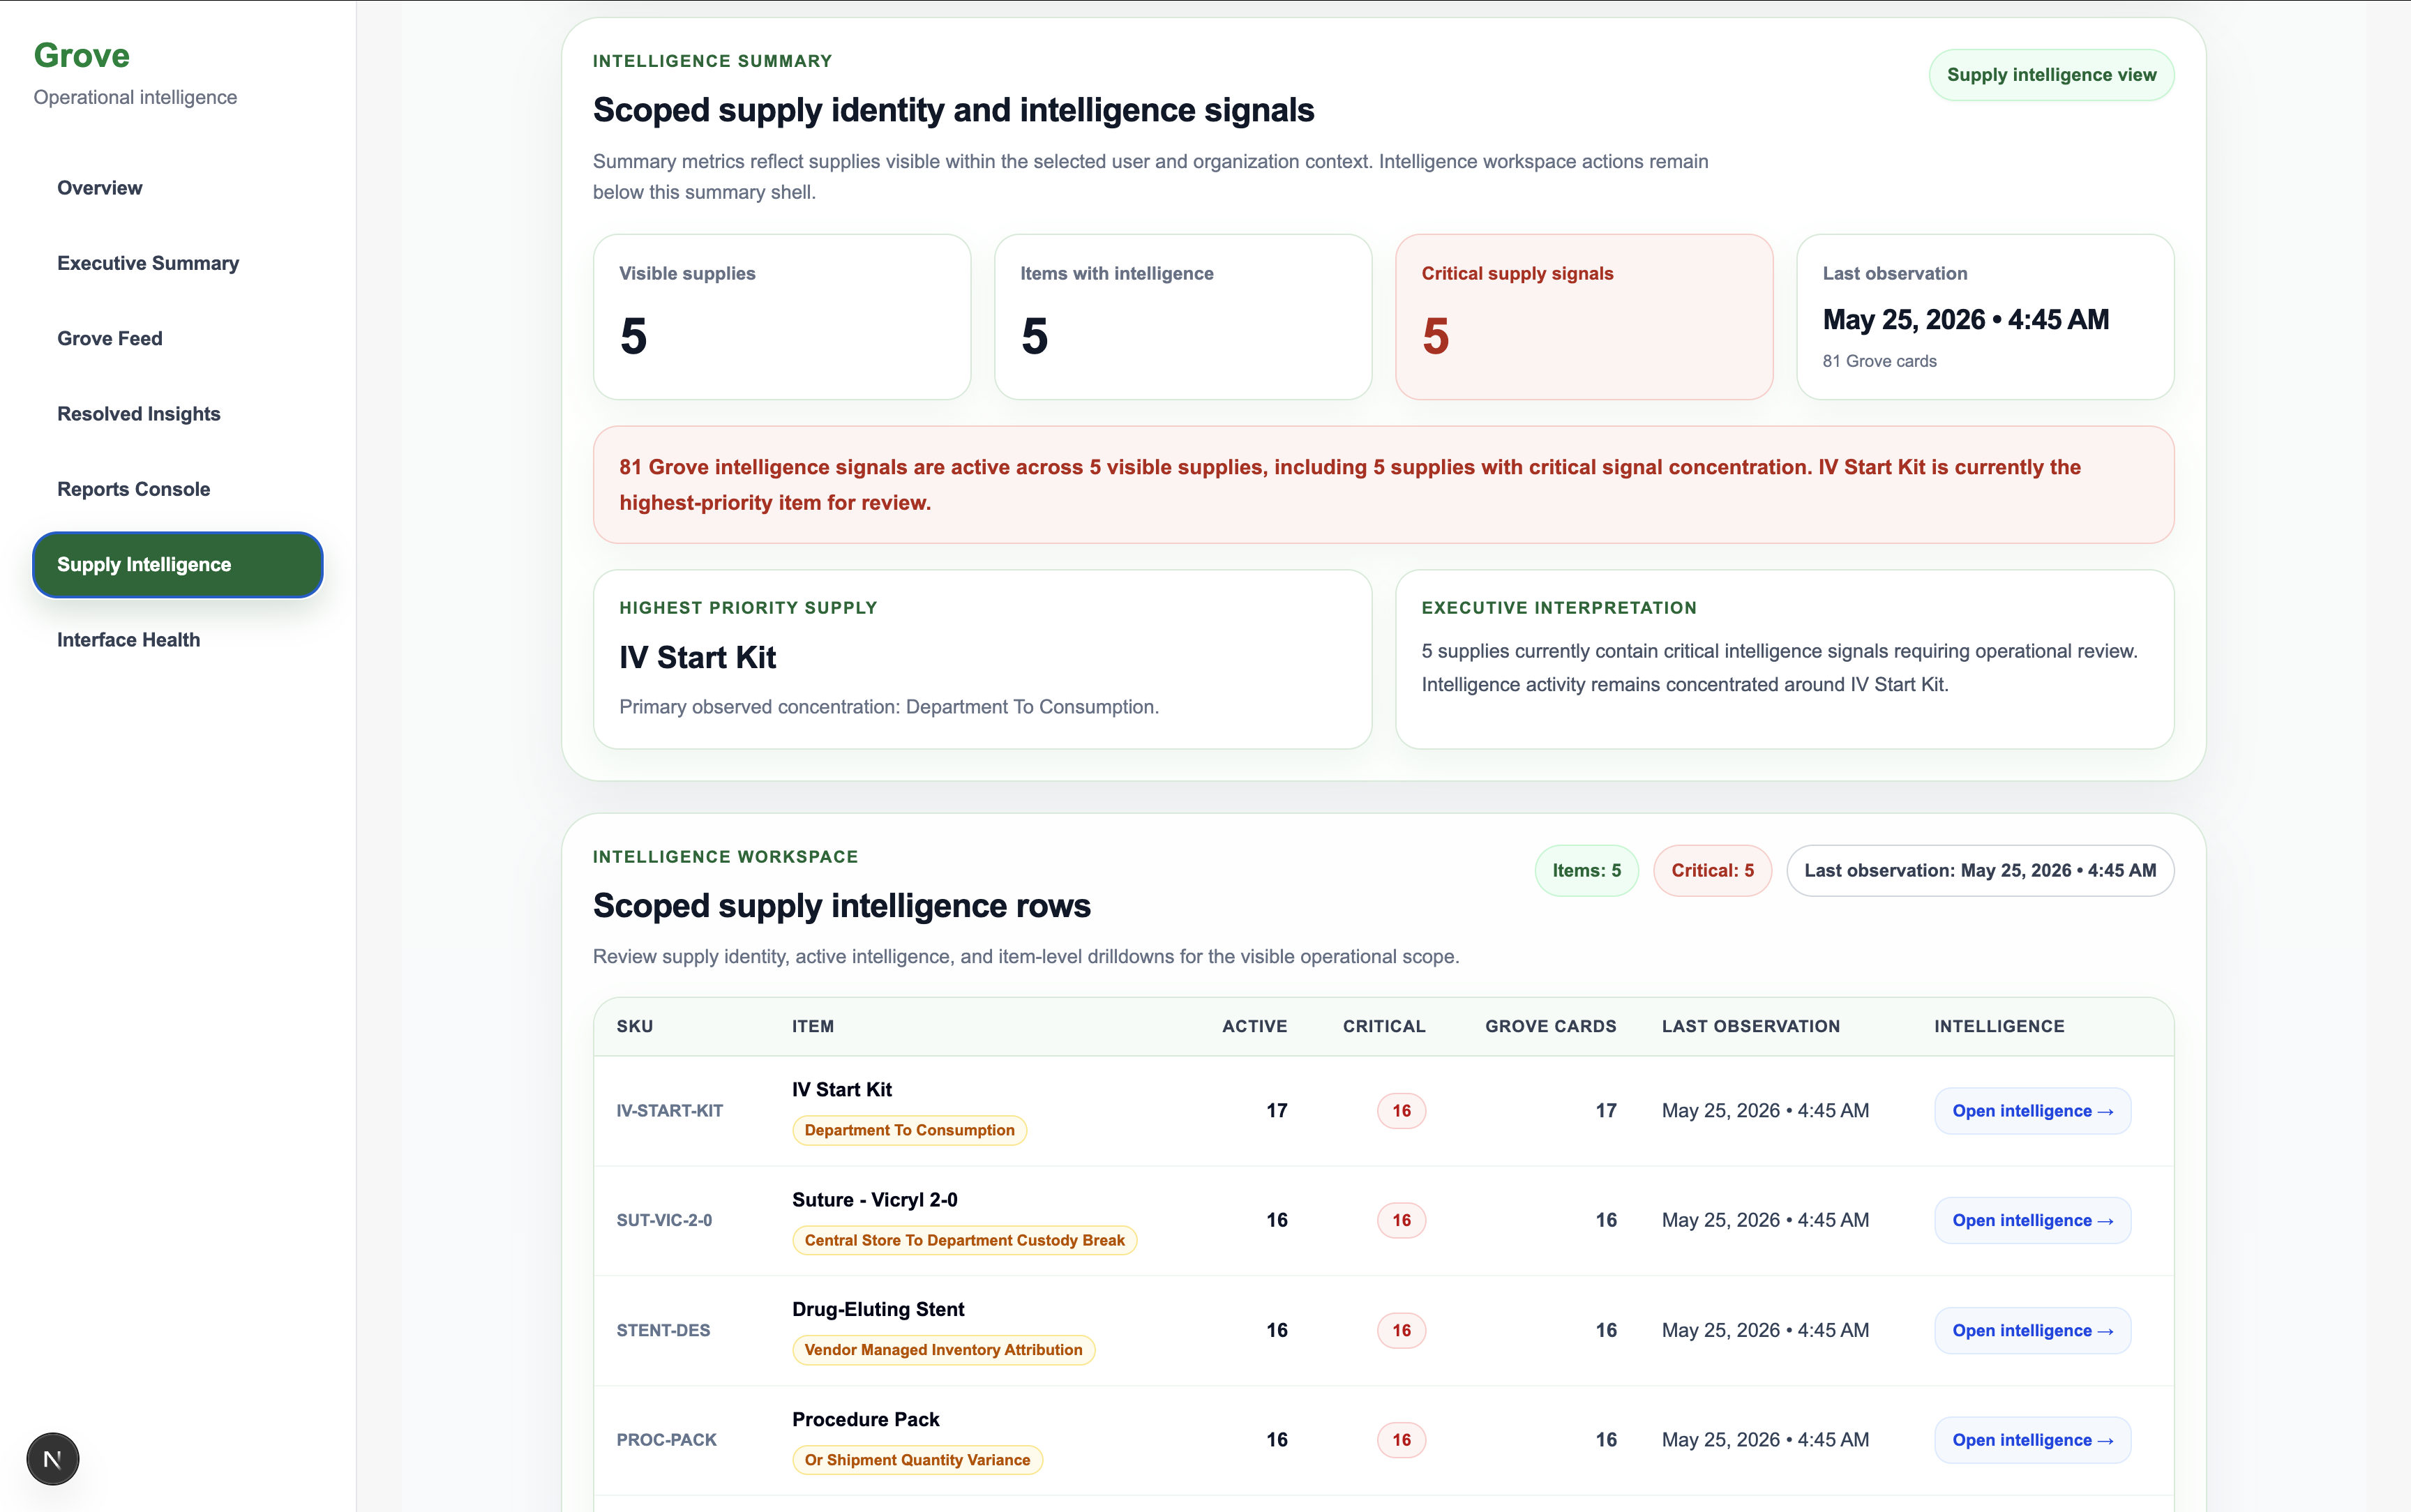Click the red 81 Grove signals alert banner
This screenshot has width=2411, height=1512.
[x=1383, y=485]
